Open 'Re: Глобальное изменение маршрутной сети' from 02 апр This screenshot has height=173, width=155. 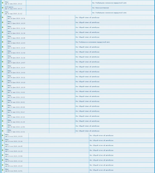point(109,3)
